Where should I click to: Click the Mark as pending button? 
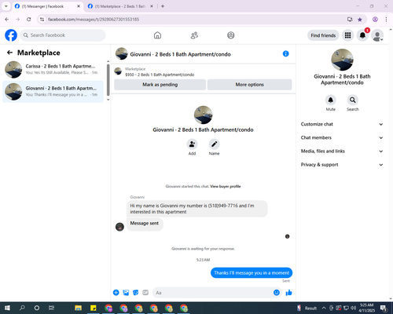point(160,85)
